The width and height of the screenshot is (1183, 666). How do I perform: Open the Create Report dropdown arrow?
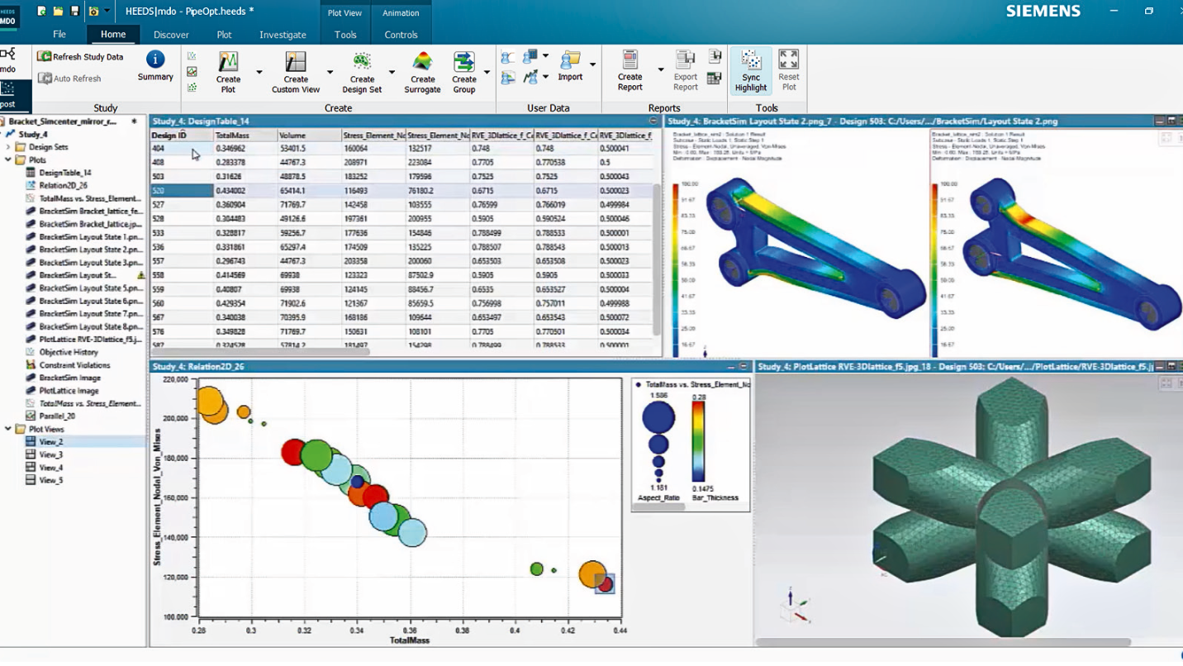pos(660,71)
